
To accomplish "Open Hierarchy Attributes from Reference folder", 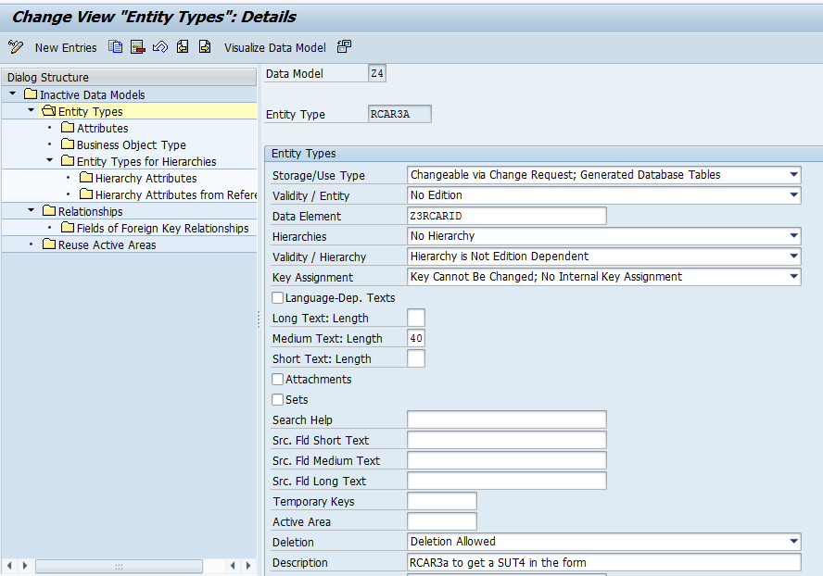I will pos(168,194).
